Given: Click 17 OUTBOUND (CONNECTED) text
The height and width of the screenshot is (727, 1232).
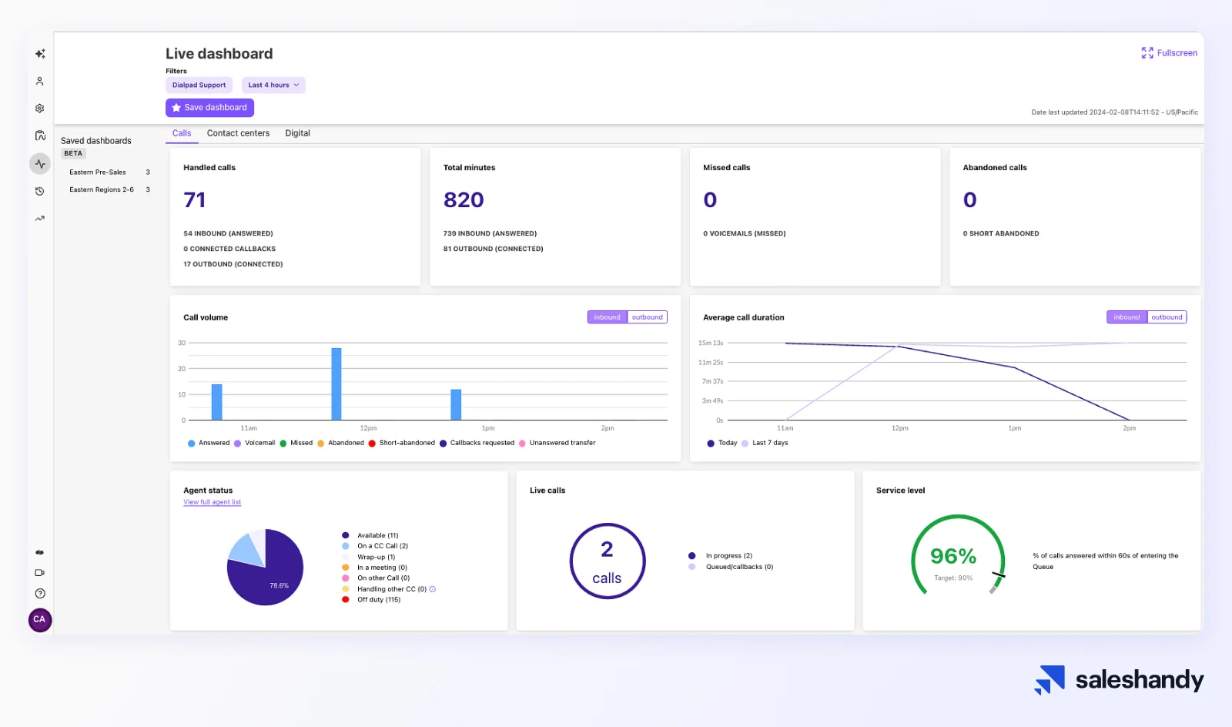Looking at the screenshot, I should tap(233, 264).
